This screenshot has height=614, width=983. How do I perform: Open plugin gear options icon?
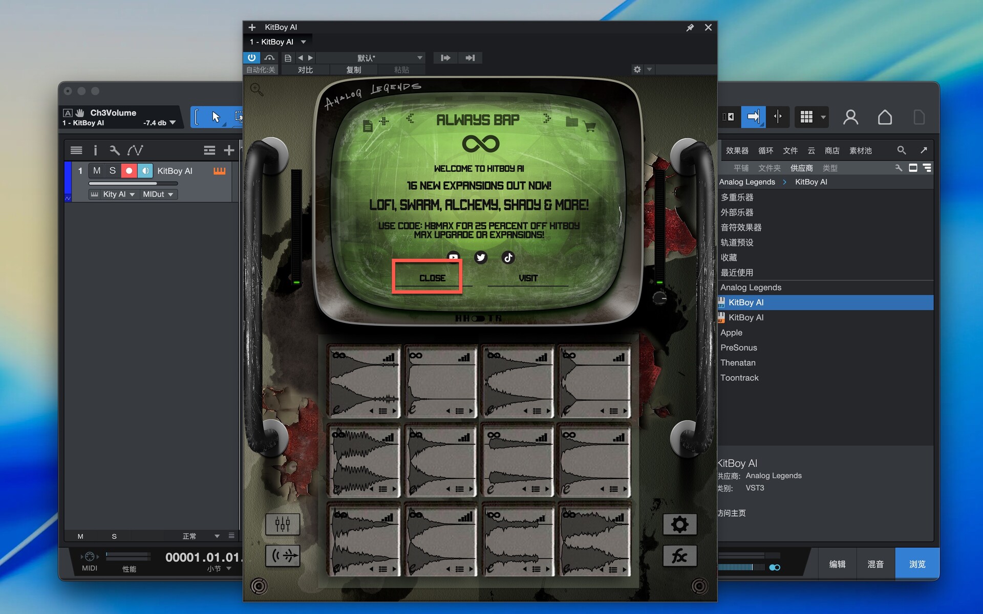click(x=637, y=69)
